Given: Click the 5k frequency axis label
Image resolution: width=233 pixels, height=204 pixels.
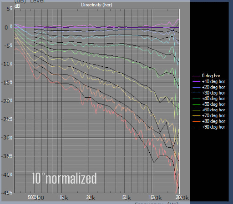Looking at the screenshot, I should pos(127,198).
